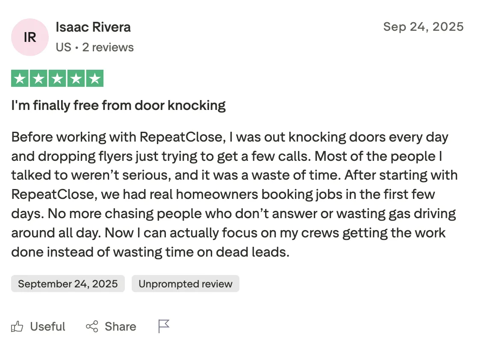Click the thumbs-up Useful icon
Viewport: 478px width, 349px height.
point(17,327)
